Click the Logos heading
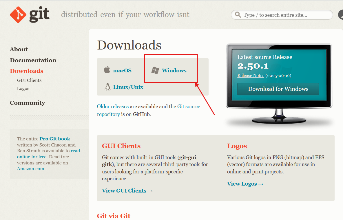This screenshot has width=343, height=220. point(237,146)
